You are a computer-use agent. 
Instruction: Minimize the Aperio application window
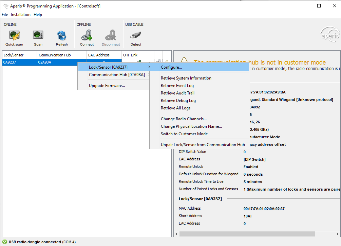[304, 6]
